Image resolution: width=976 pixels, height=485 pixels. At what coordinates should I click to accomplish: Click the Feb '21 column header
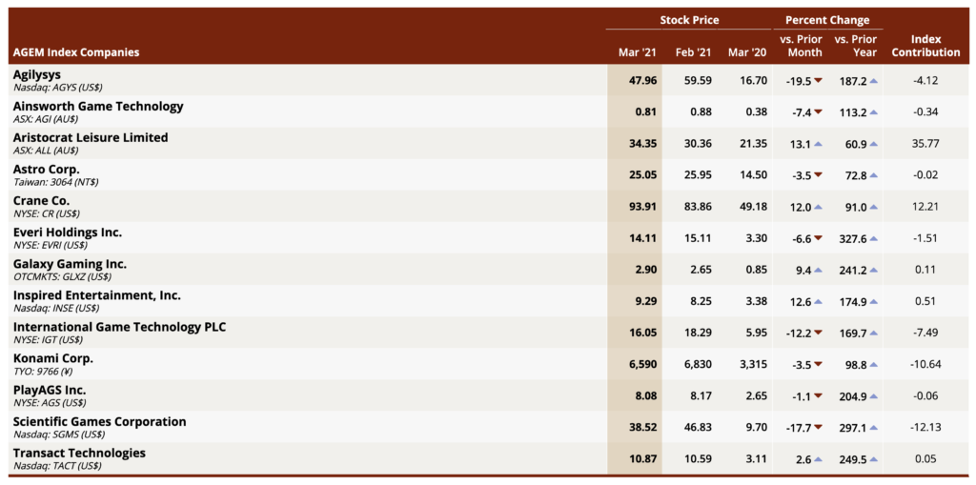693,52
